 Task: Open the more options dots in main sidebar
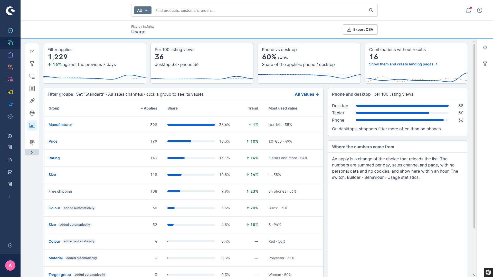point(10,196)
